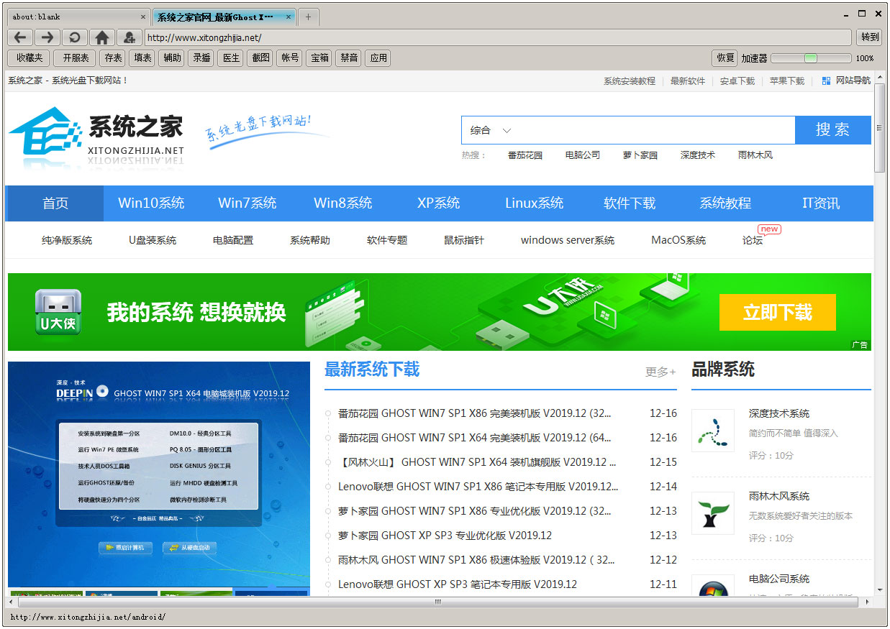The height and width of the screenshot is (629, 890).
Task: Open the MacOS系统 submenu link
Action: pyautogui.click(x=678, y=240)
